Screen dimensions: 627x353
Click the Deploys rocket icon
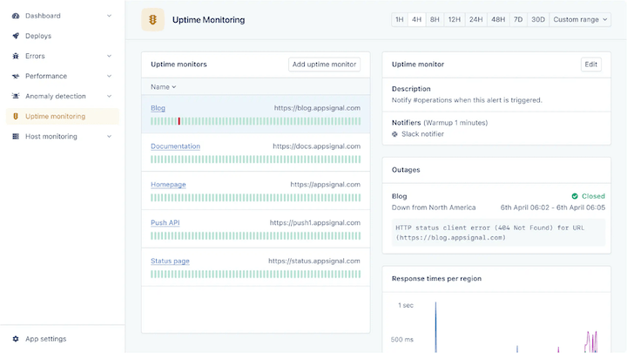[x=16, y=36]
